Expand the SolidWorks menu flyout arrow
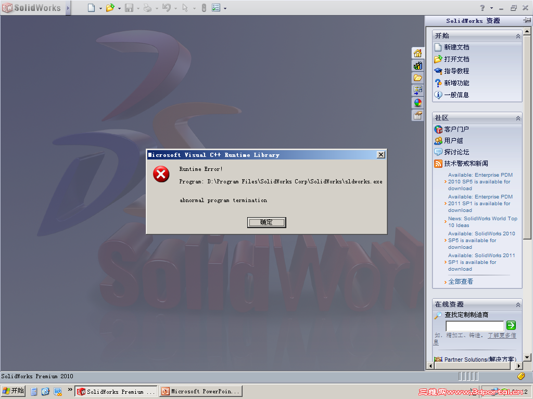This screenshot has width=533, height=399. pos(68,7)
